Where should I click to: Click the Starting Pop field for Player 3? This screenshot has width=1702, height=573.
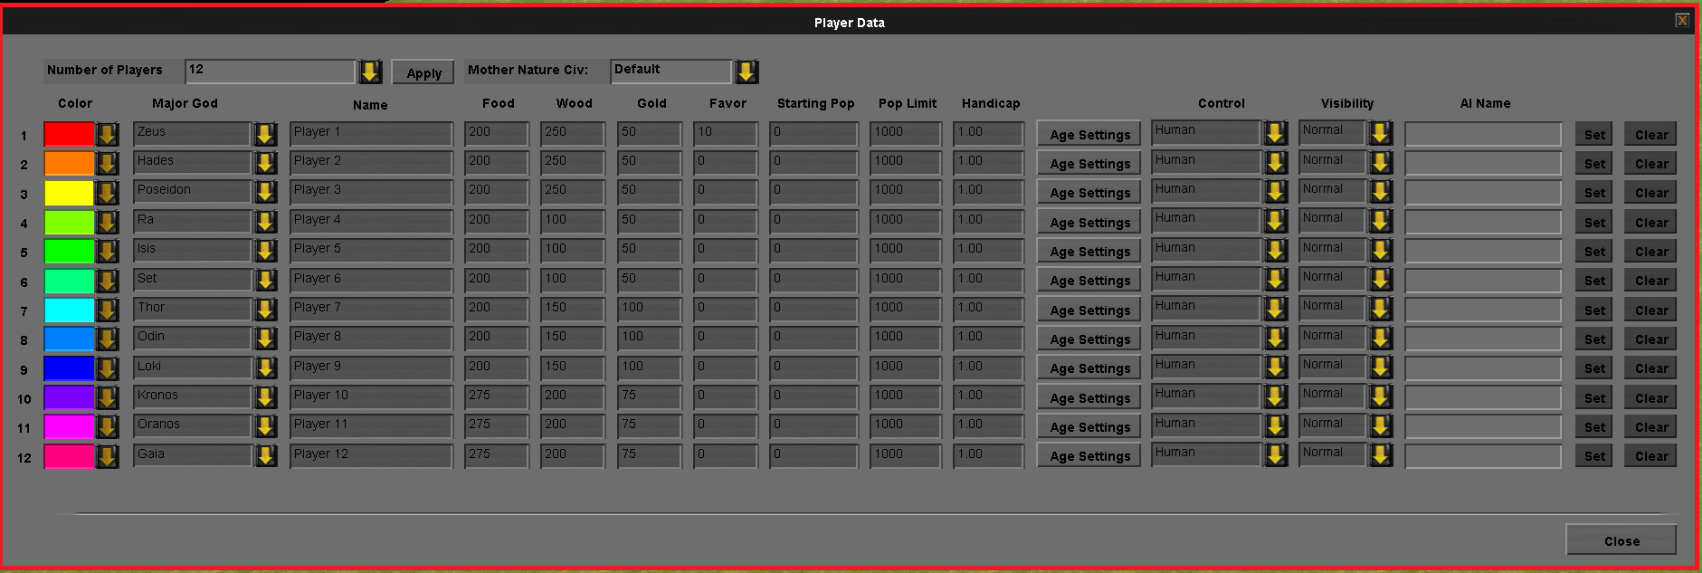[x=813, y=193]
